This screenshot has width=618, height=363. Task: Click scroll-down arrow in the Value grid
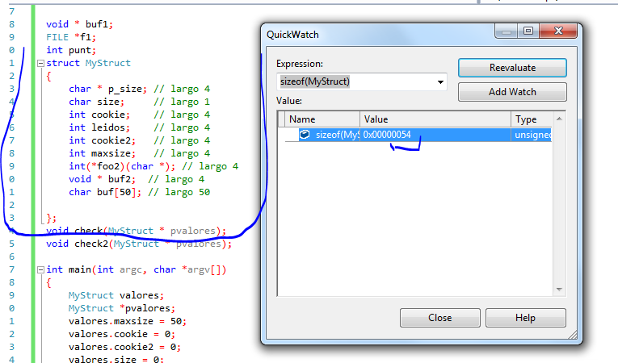[560, 289]
